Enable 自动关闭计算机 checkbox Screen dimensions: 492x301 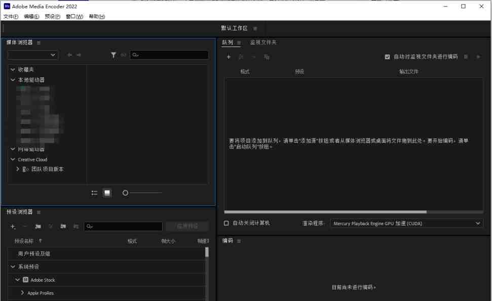pos(225,223)
